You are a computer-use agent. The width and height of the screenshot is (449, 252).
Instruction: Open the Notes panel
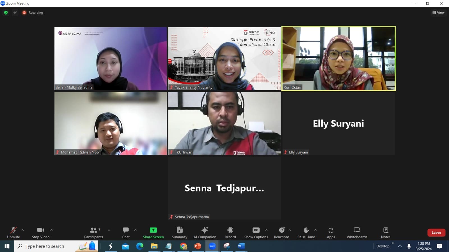click(386, 233)
